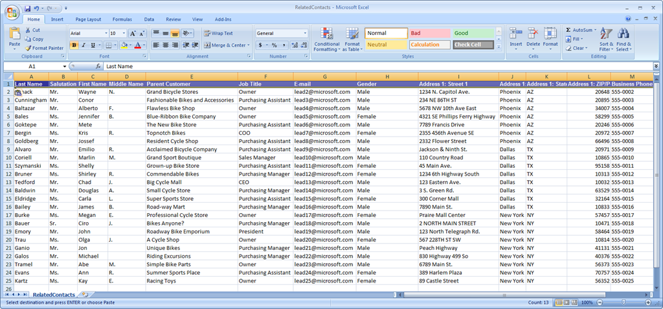Open the General number format dropdown
Viewport: 663px width, 309px height.
(x=306, y=34)
